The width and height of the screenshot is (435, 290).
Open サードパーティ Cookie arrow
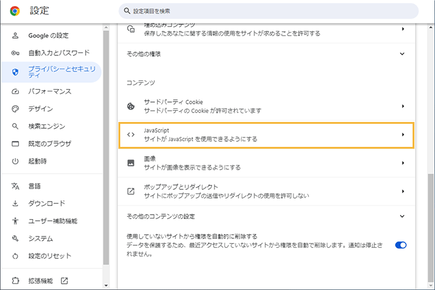tap(403, 106)
